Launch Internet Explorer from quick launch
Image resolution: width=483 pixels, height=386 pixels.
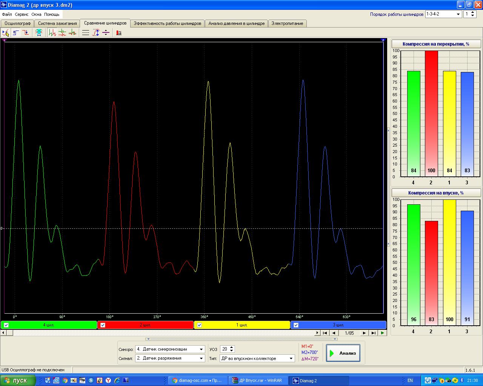(x=117, y=380)
